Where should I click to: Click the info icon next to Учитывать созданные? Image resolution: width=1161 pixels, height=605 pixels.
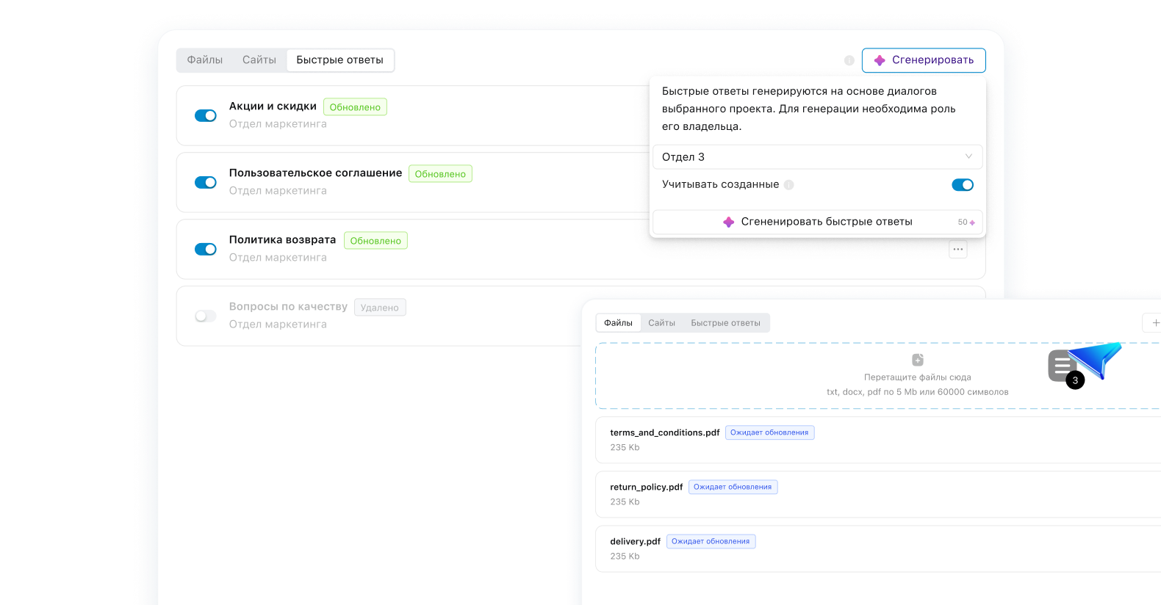coord(788,185)
